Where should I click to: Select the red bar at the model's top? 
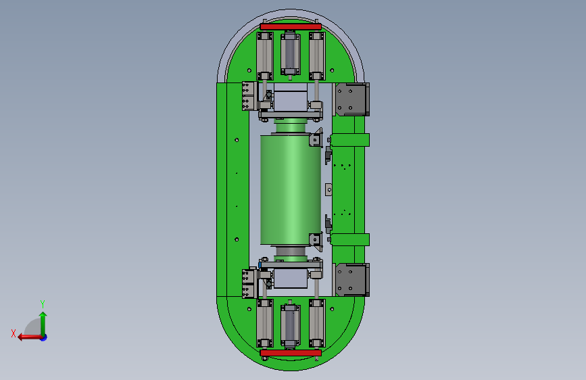click(x=291, y=27)
